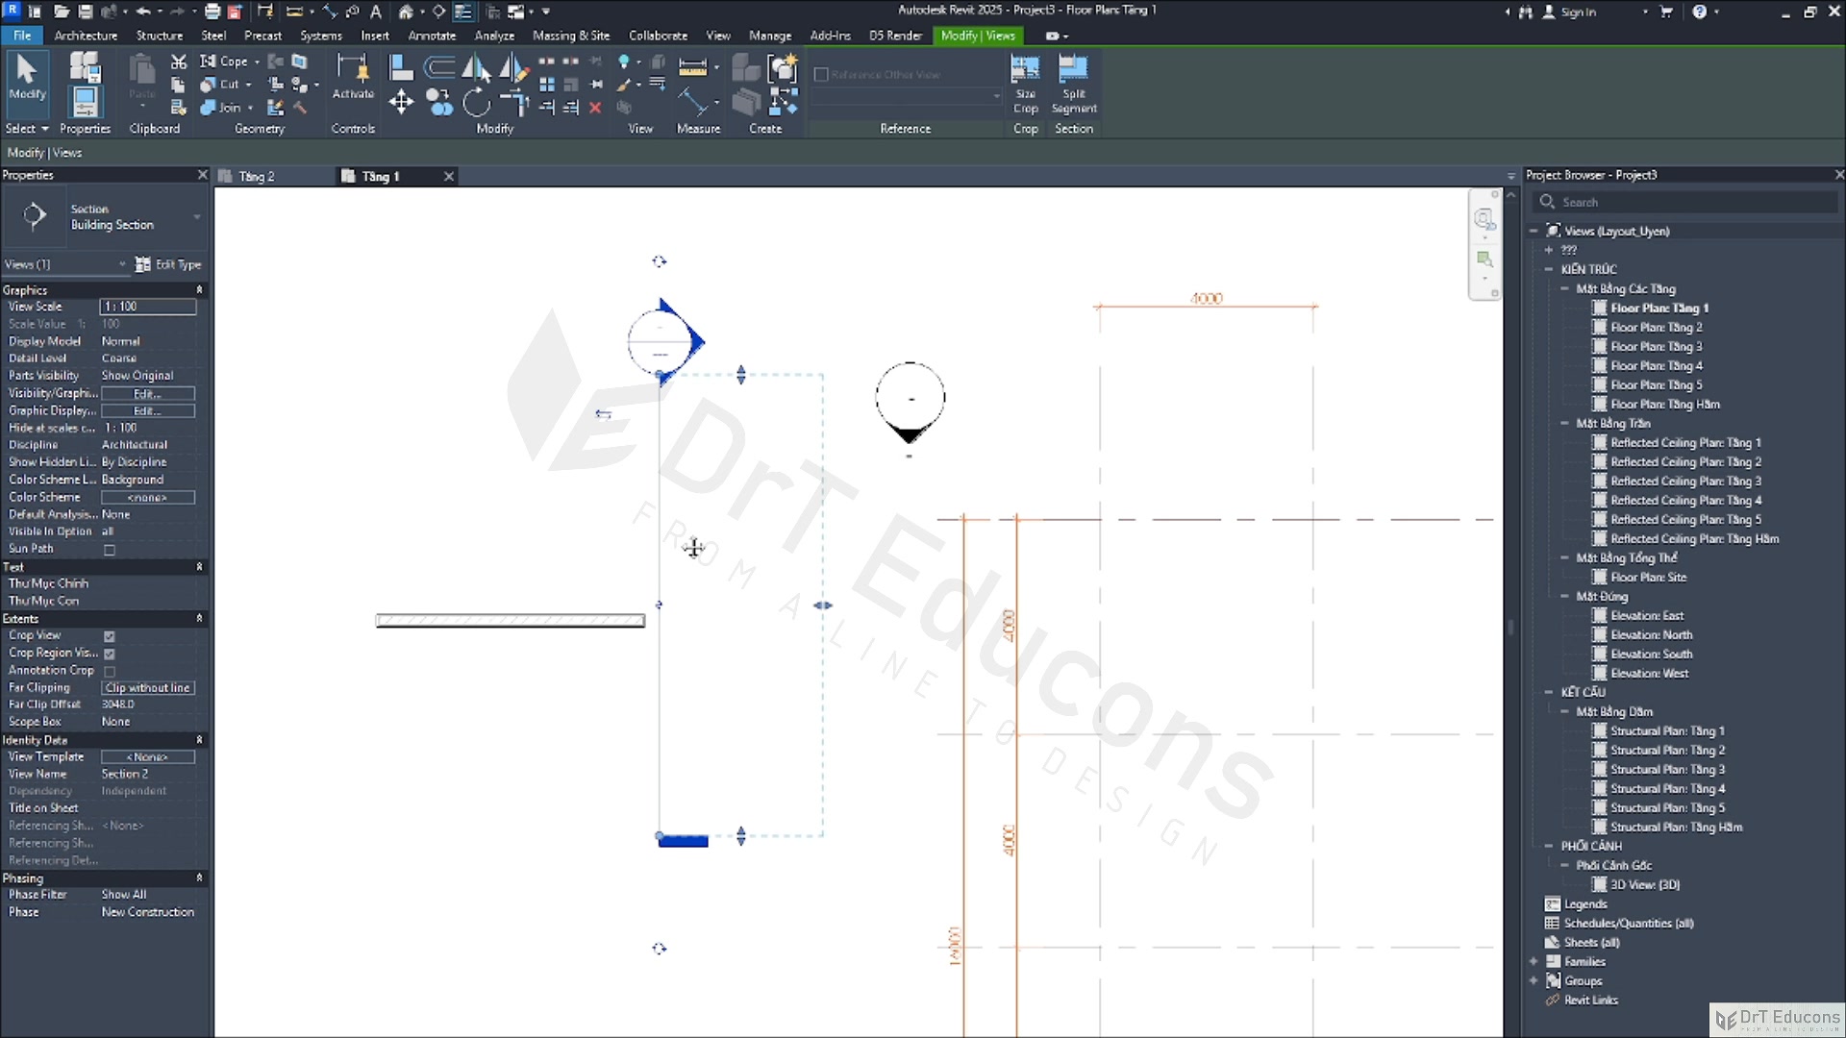Click the View Scale input field
The height and width of the screenshot is (1038, 1846).
pos(148,307)
